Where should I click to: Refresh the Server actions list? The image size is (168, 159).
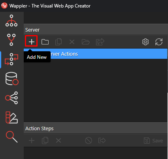[159, 42]
